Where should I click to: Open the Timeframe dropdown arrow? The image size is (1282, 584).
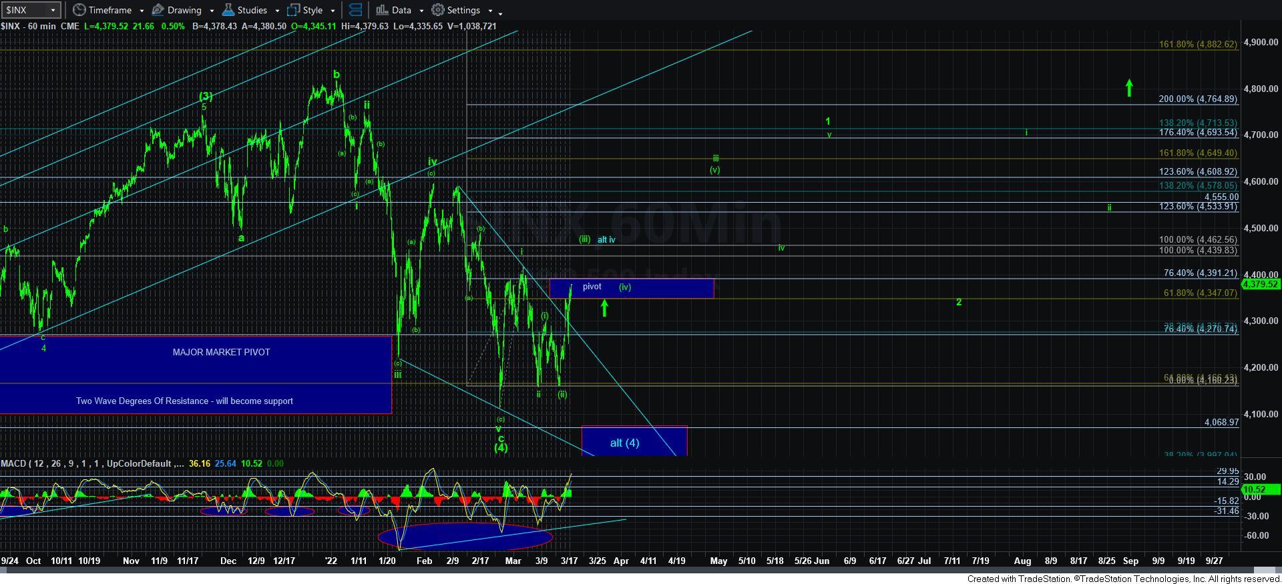click(x=142, y=11)
